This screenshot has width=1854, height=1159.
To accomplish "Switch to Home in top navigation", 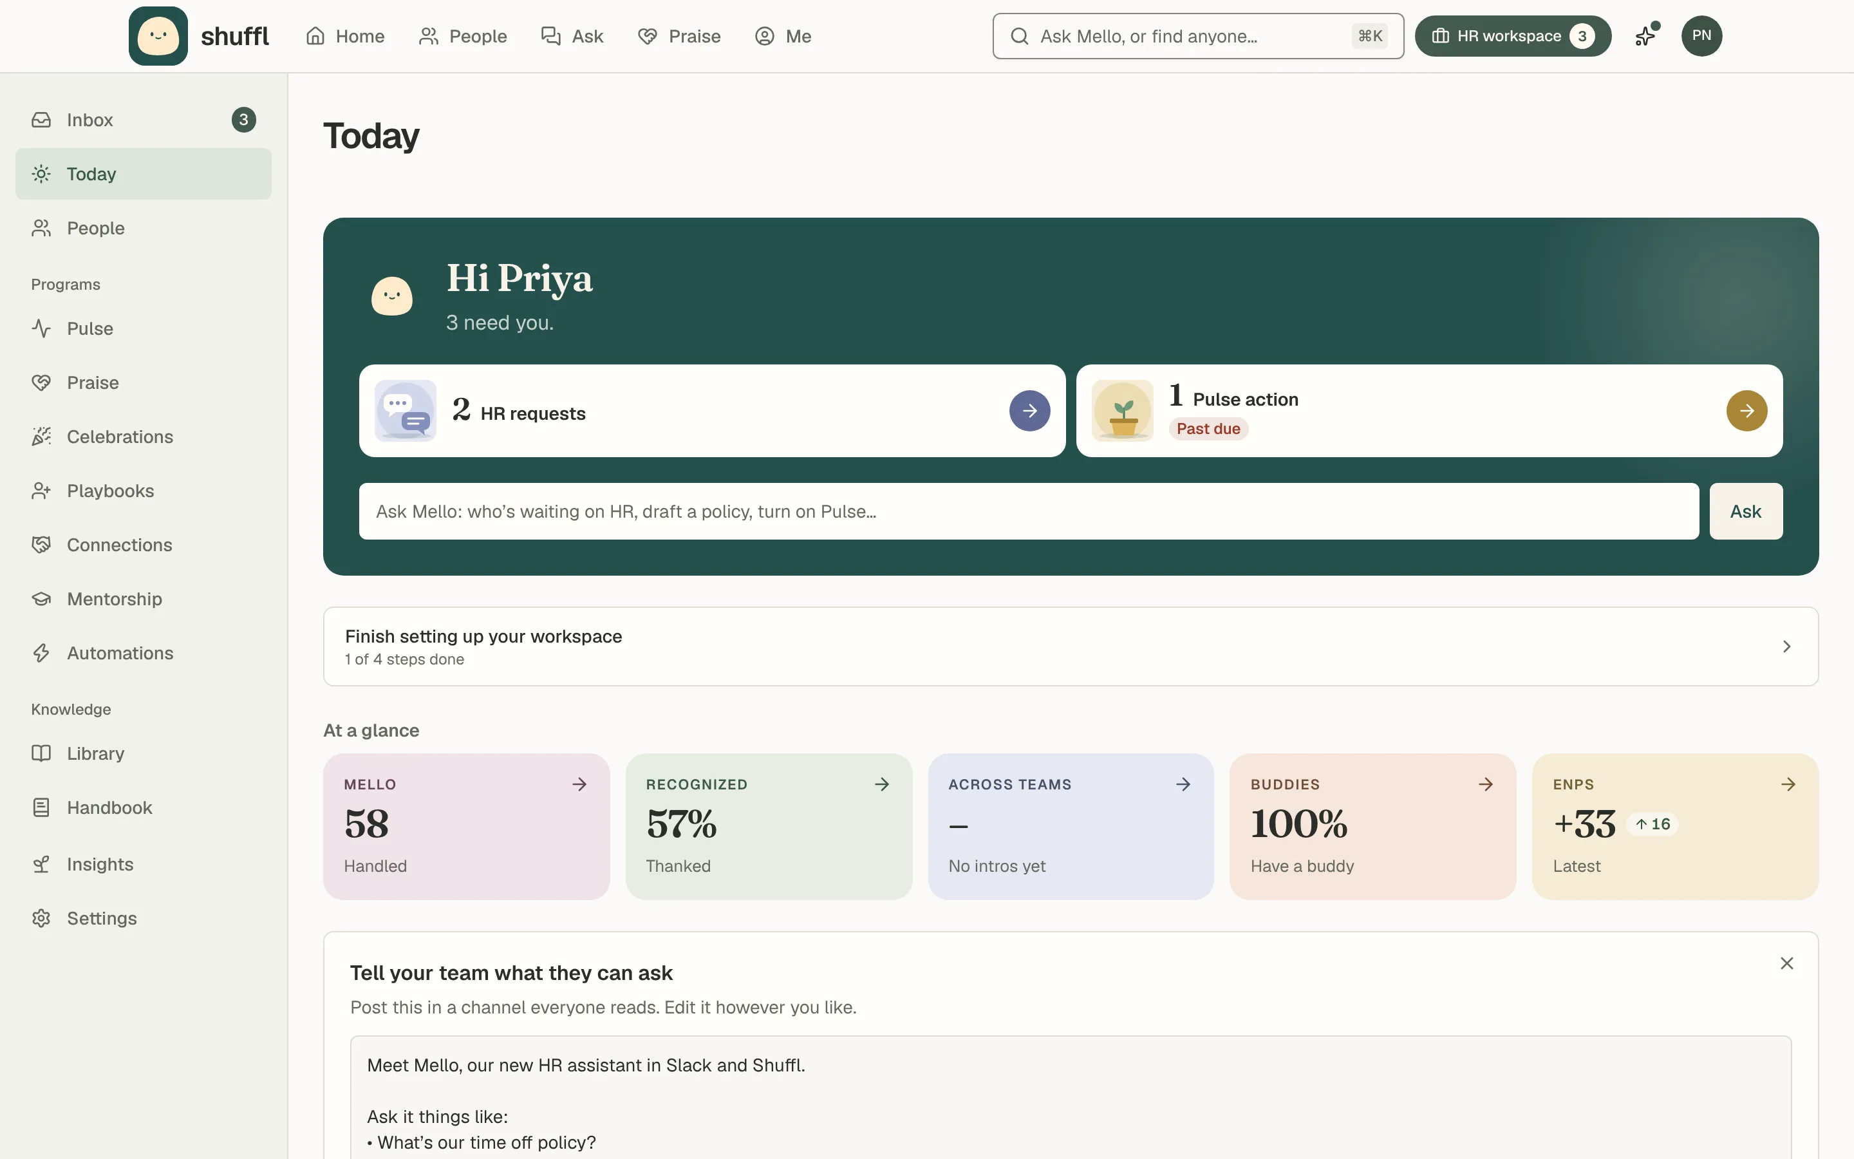I will tap(345, 36).
